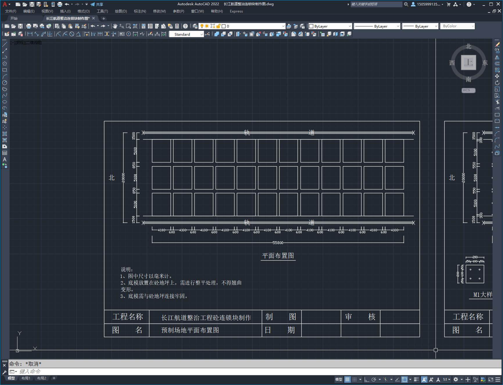The height and width of the screenshot is (385, 503).
Task: Click the viewport controls label at top-left
Action: [x=26, y=43]
